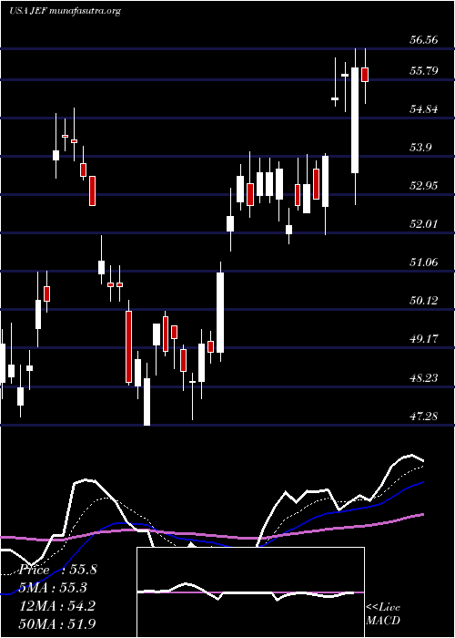Click the USA JEF munafasutra.org title text
Image resolution: width=455 pixels, height=638 pixels.
[65, 11]
